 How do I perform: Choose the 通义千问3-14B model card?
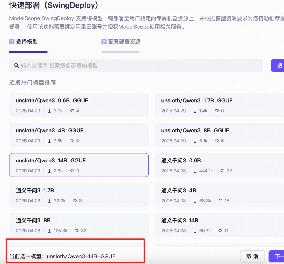click(219, 225)
